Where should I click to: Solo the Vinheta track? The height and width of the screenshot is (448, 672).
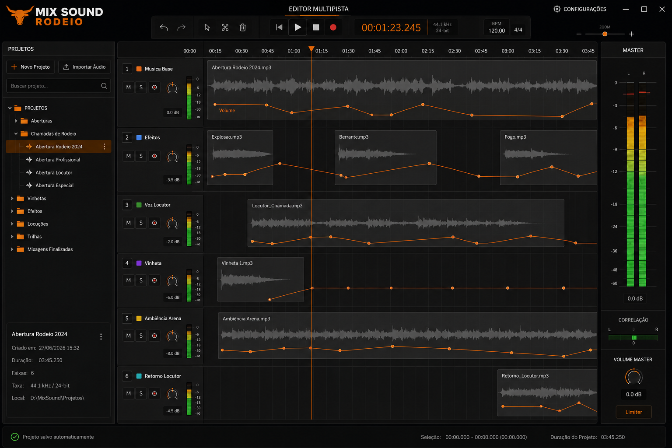coord(141,280)
